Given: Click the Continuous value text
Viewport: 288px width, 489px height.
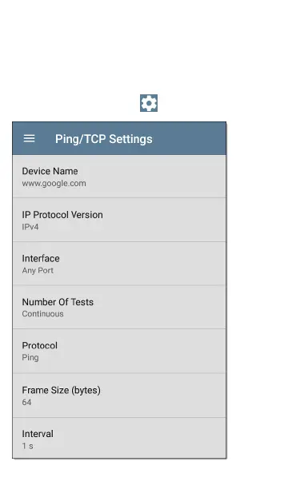Looking at the screenshot, I should (42, 314).
